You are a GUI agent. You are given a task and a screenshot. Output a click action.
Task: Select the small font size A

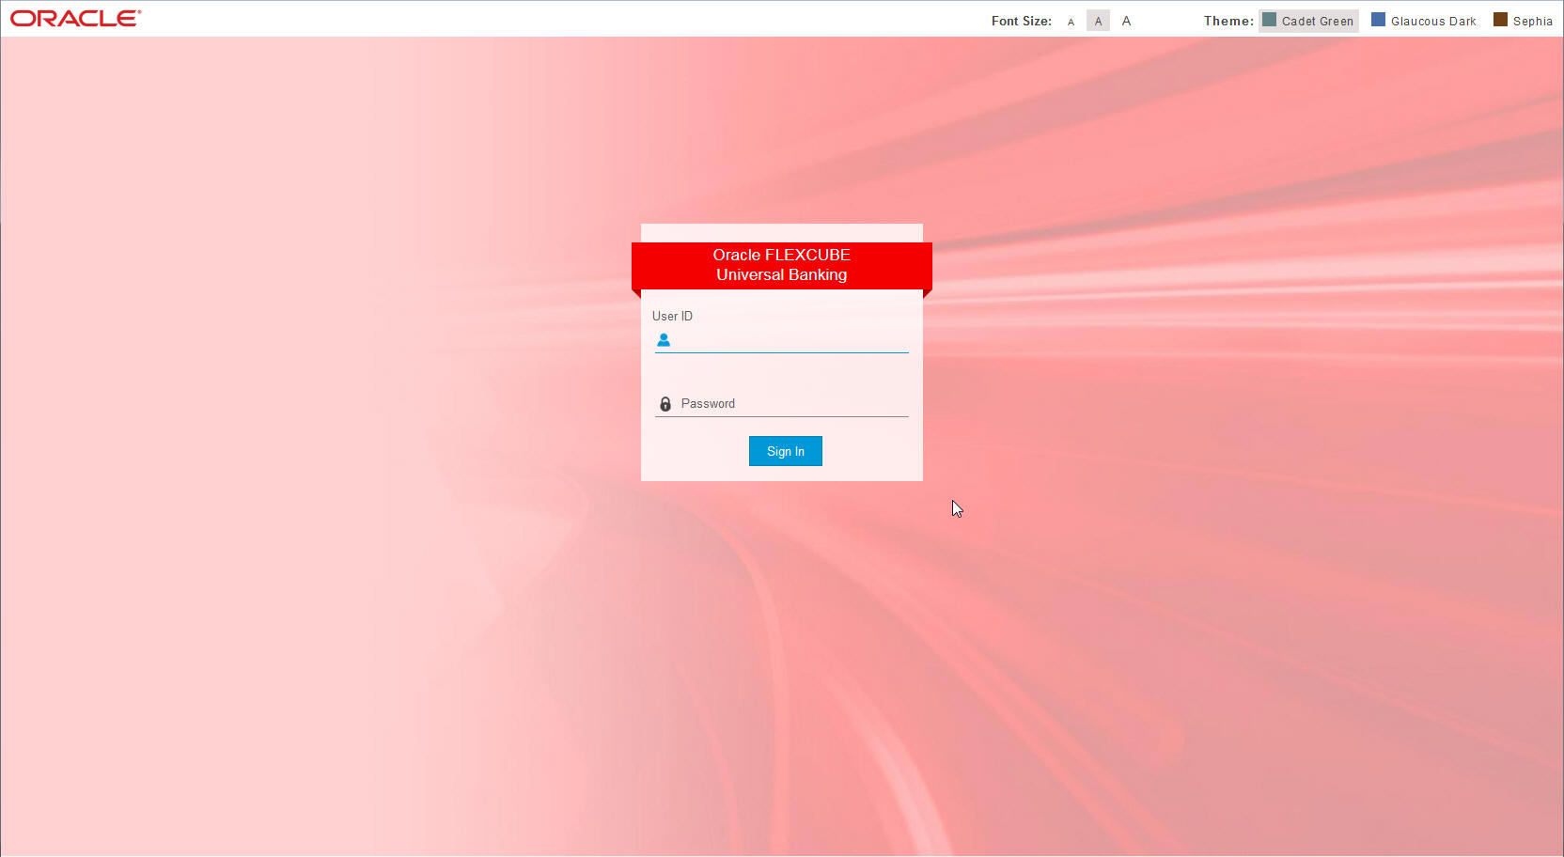coord(1071,22)
